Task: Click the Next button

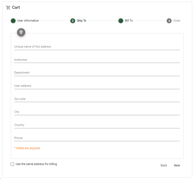Action: click(177, 165)
